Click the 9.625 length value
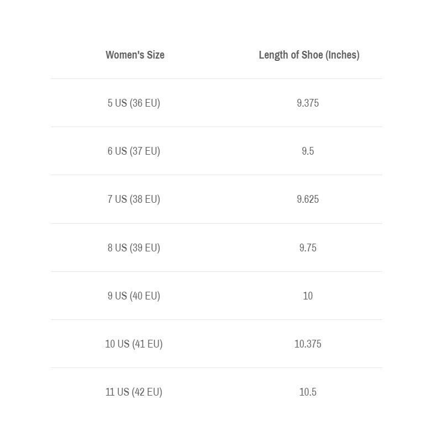The width and height of the screenshot is (442, 442). click(308, 199)
